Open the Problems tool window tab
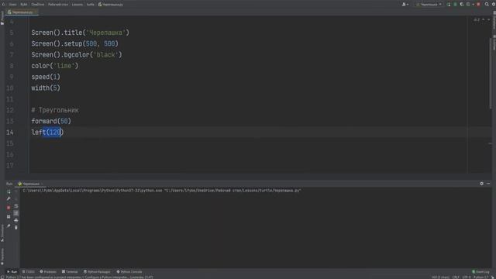The height and width of the screenshot is (279, 496). (48, 272)
